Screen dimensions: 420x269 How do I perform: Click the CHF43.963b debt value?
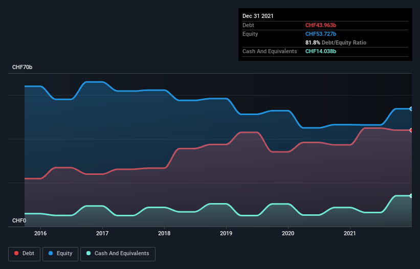321,25
